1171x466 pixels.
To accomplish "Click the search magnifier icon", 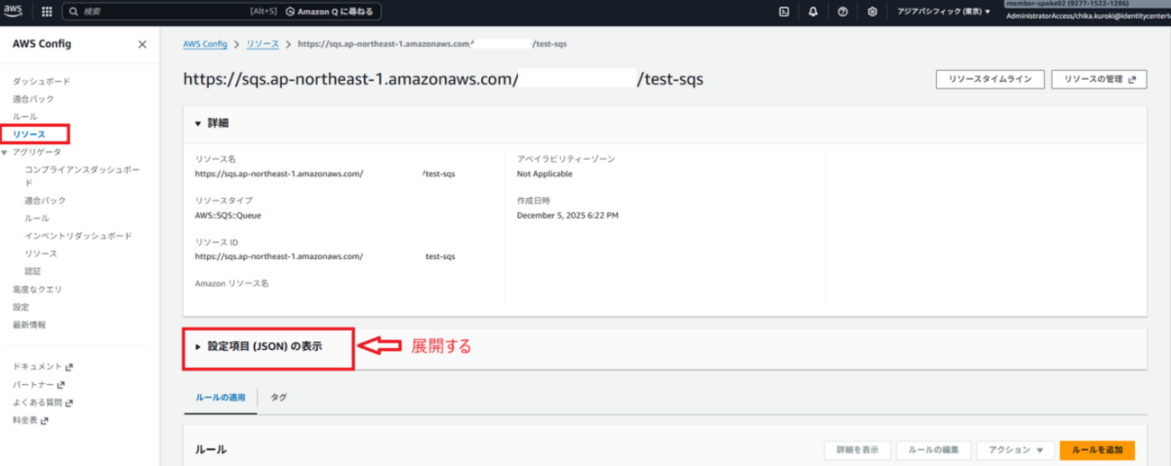I will (73, 12).
